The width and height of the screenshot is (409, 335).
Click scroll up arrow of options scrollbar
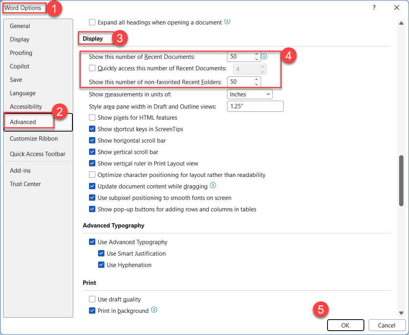(x=401, y=23)
